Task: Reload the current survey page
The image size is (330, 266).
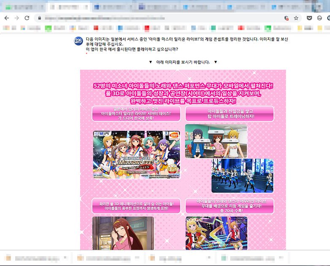Action: click(x=27, y=18)
